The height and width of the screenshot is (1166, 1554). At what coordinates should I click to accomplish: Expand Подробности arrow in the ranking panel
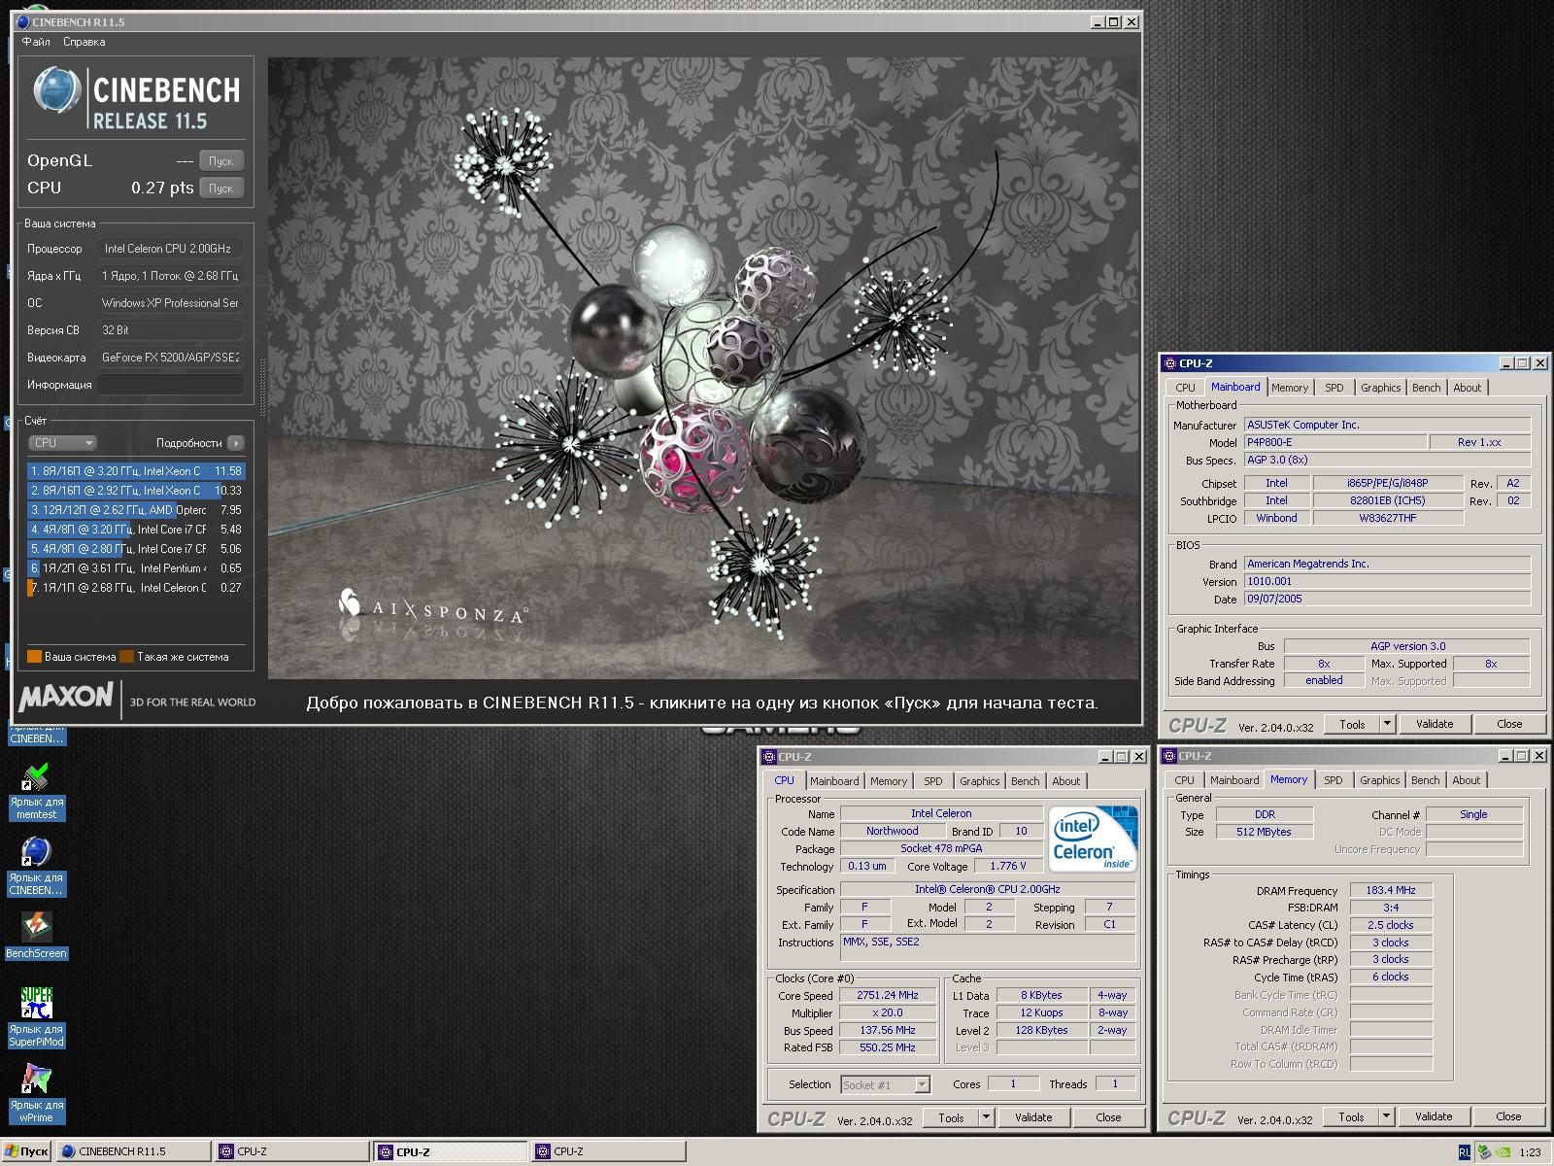[x=235, y=443]
